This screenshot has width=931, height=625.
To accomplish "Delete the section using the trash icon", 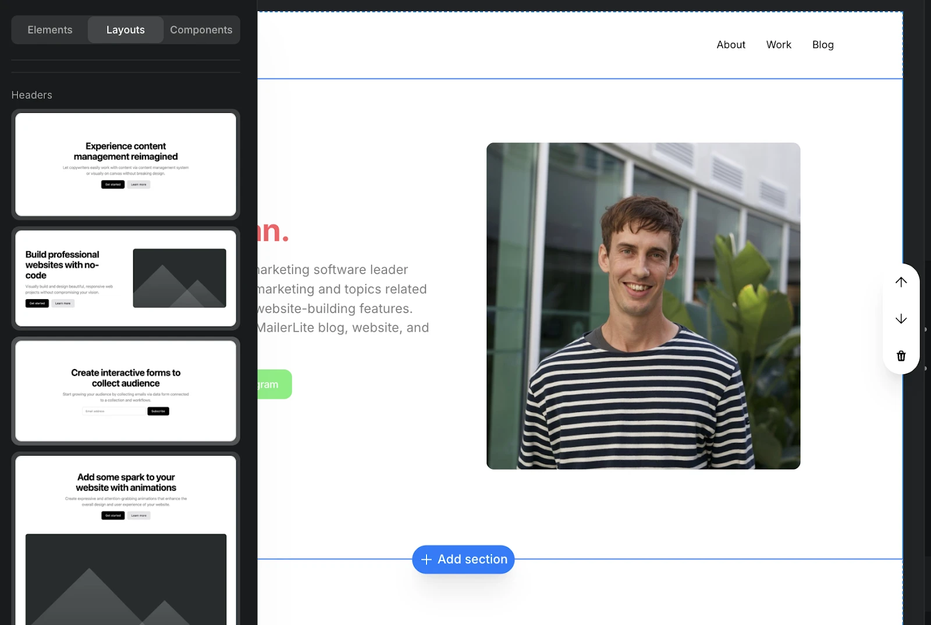I will (x=901, y=356).
